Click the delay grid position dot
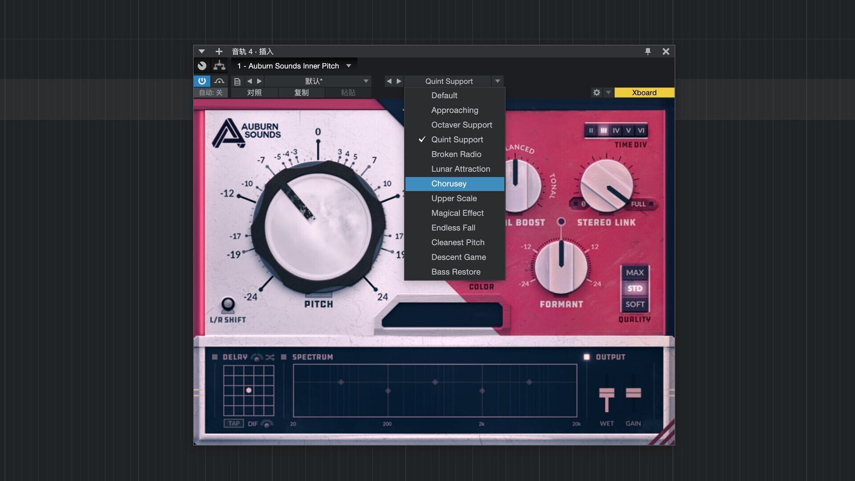Image resolution: width=855 pixels, height=481 pixels. [x=249, y=390]
